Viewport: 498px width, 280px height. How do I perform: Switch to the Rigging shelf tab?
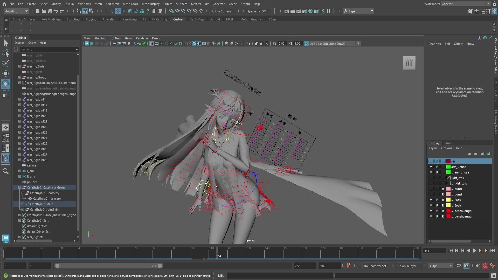[x=91, y=19]
